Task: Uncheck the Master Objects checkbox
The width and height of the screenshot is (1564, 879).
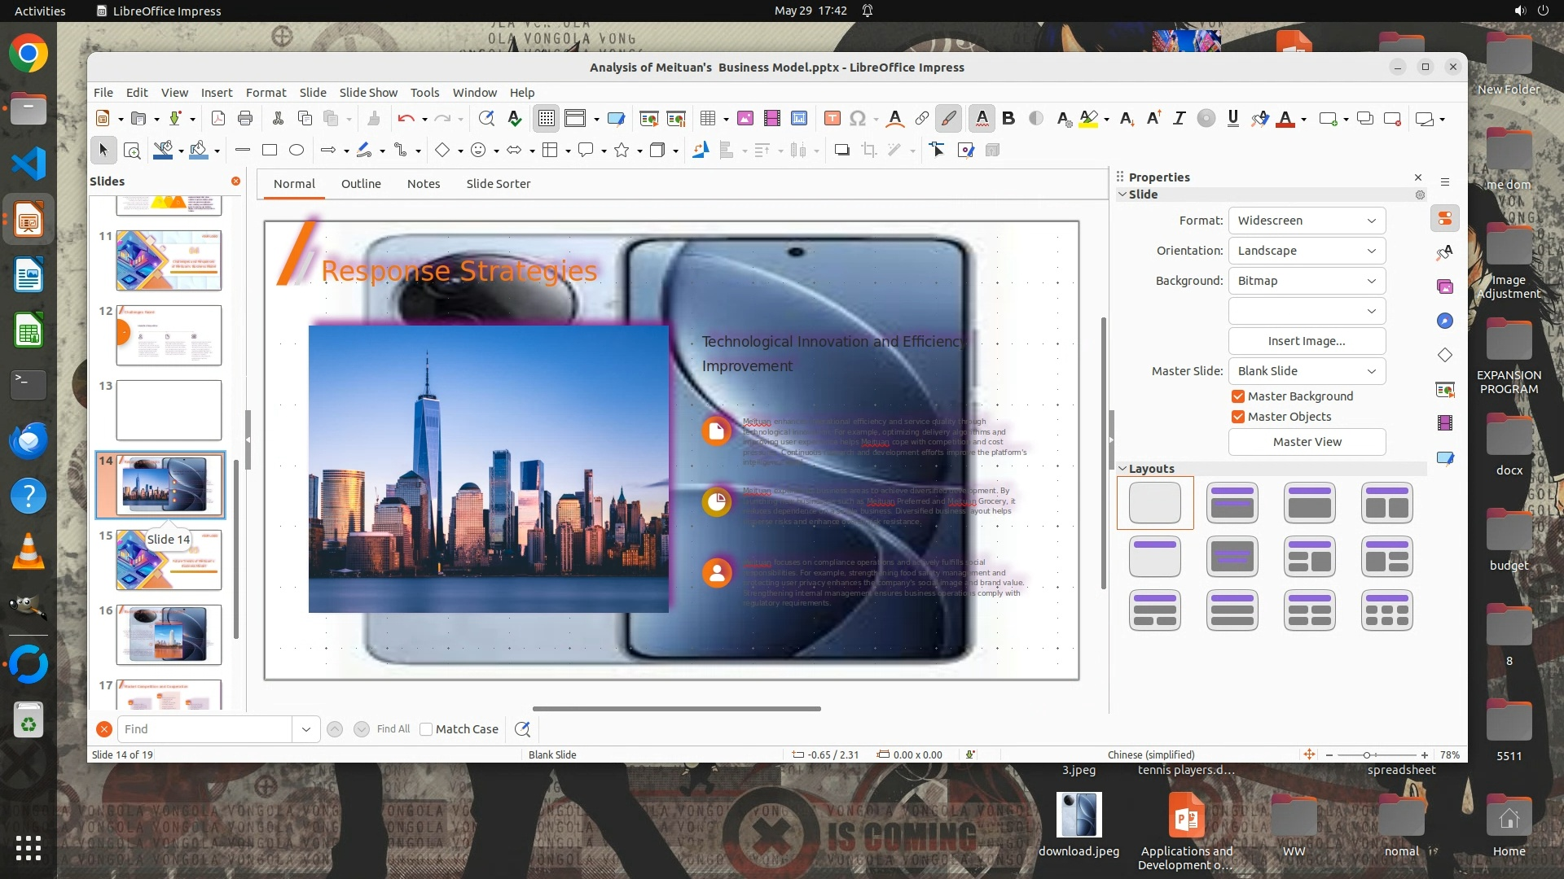Action: [1238, 417]
